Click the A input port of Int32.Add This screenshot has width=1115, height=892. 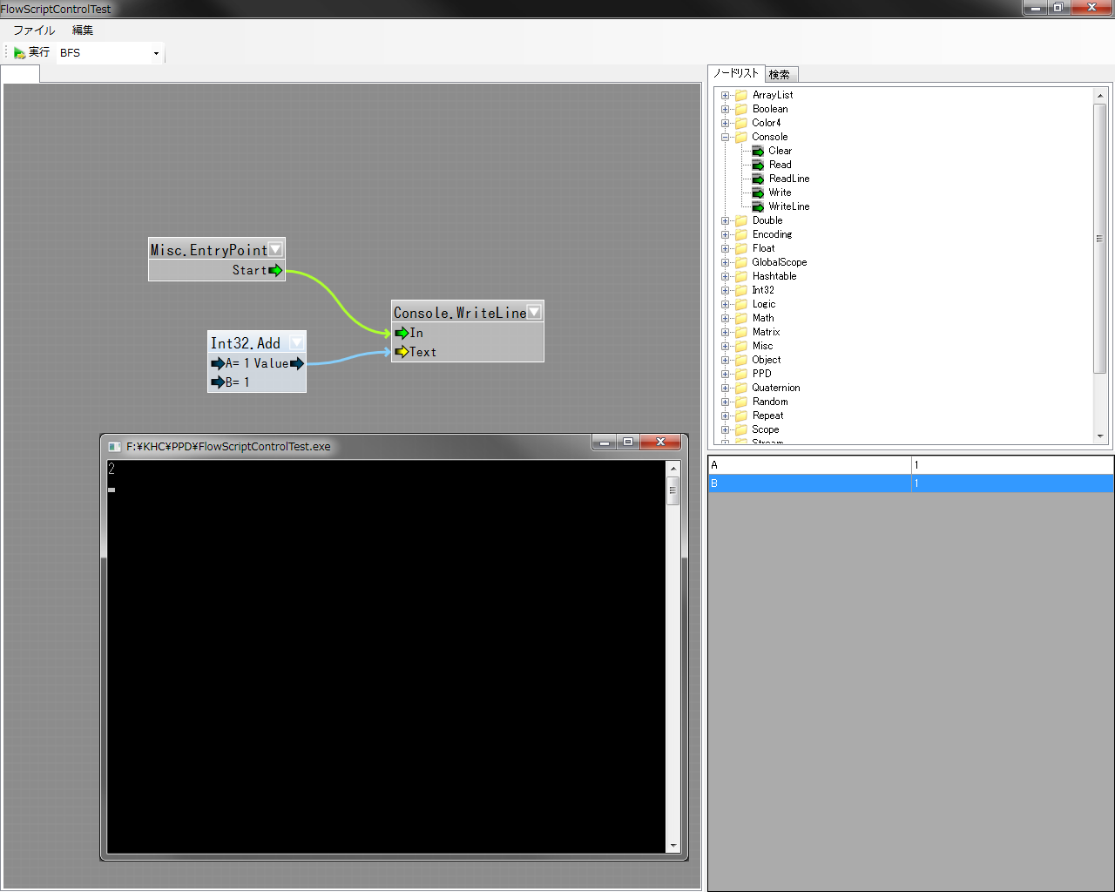pyautogui.click(x=218, y=363)
